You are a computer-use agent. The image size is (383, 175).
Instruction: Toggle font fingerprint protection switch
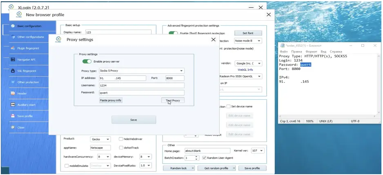click(x=173, y=33)
